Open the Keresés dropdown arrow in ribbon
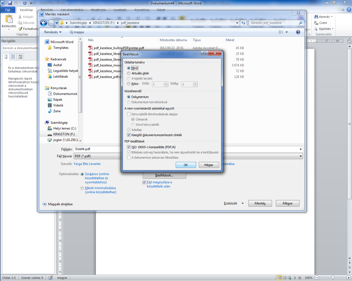This screenshot has height=281, width=352. tap(332, 17)
